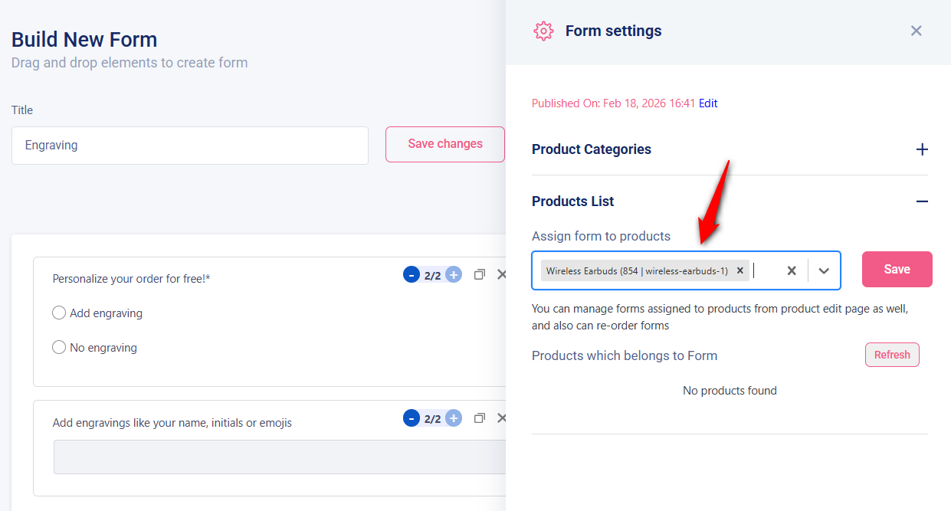This screenshot has width=951, height=511.
Task: Click the Form settings gear icon
Action: tap(543, 31)
